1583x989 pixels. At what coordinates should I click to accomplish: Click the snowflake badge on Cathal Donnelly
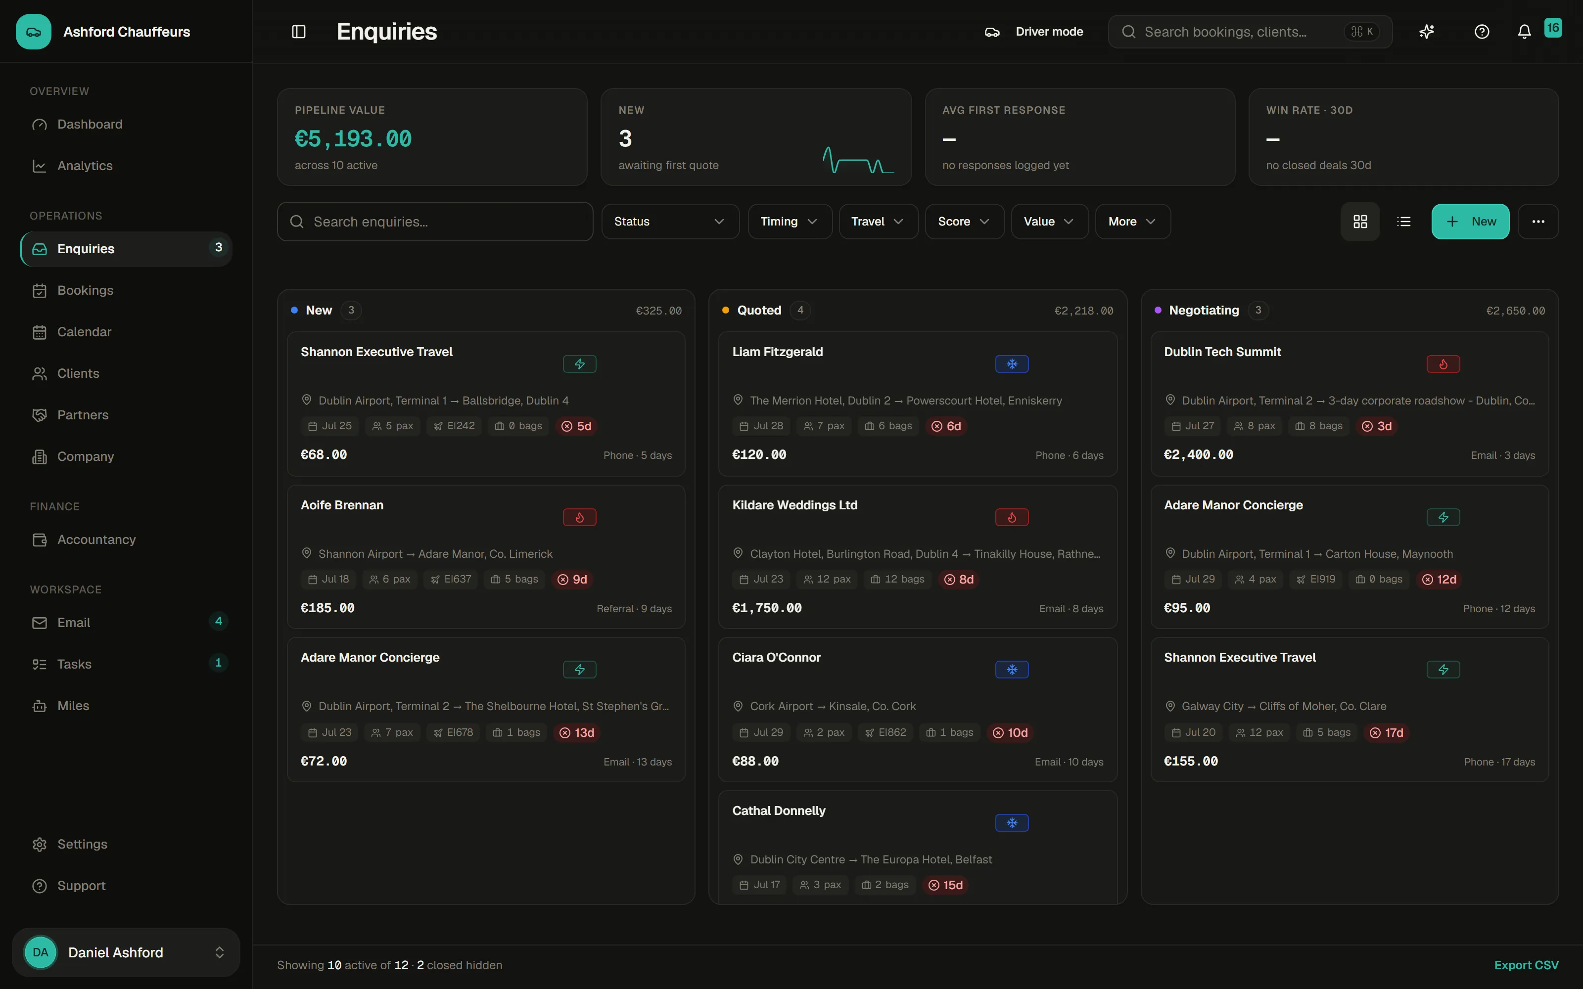[x=1012, y=823]
